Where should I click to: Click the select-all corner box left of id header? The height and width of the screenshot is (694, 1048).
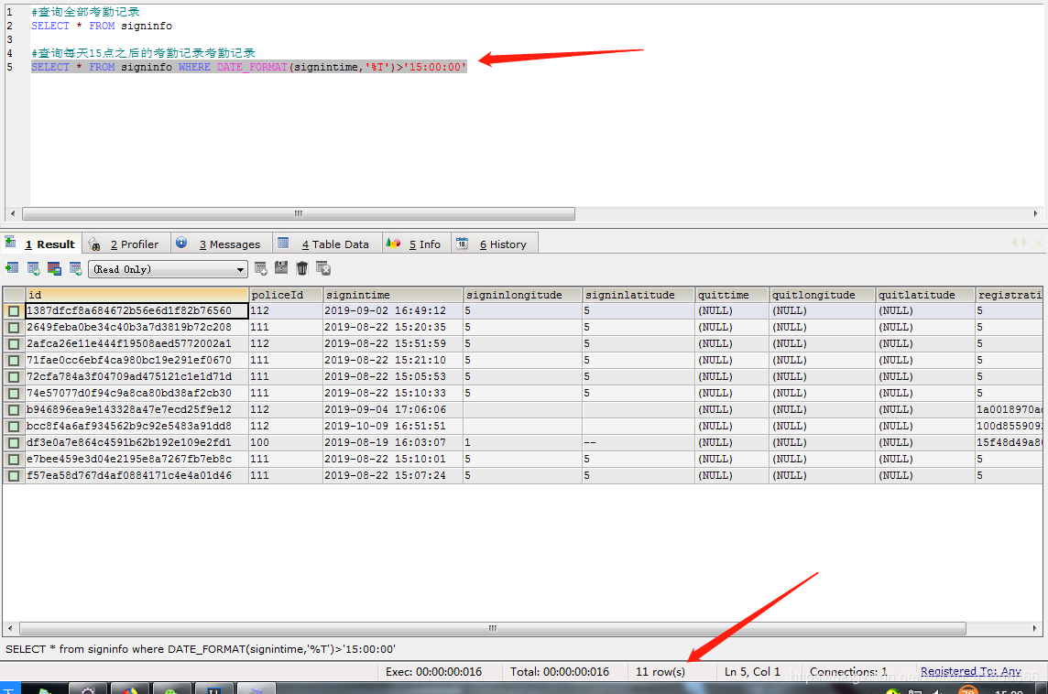pos(14,295)
